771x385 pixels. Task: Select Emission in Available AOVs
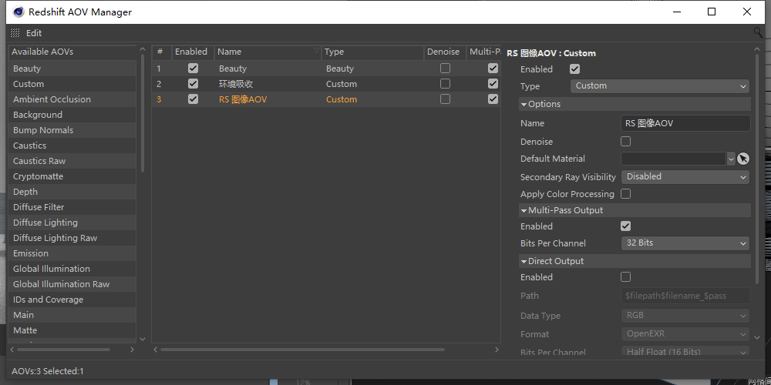[72, 253]
